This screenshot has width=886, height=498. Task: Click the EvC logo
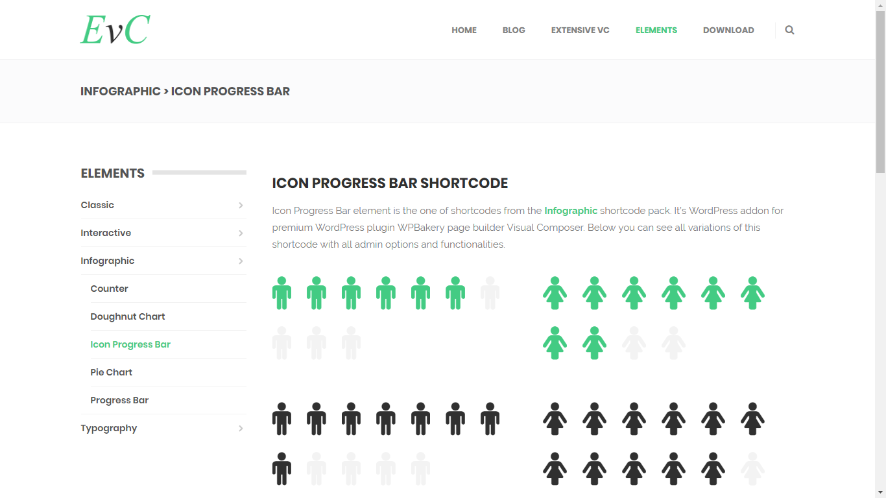pos(114,29)
